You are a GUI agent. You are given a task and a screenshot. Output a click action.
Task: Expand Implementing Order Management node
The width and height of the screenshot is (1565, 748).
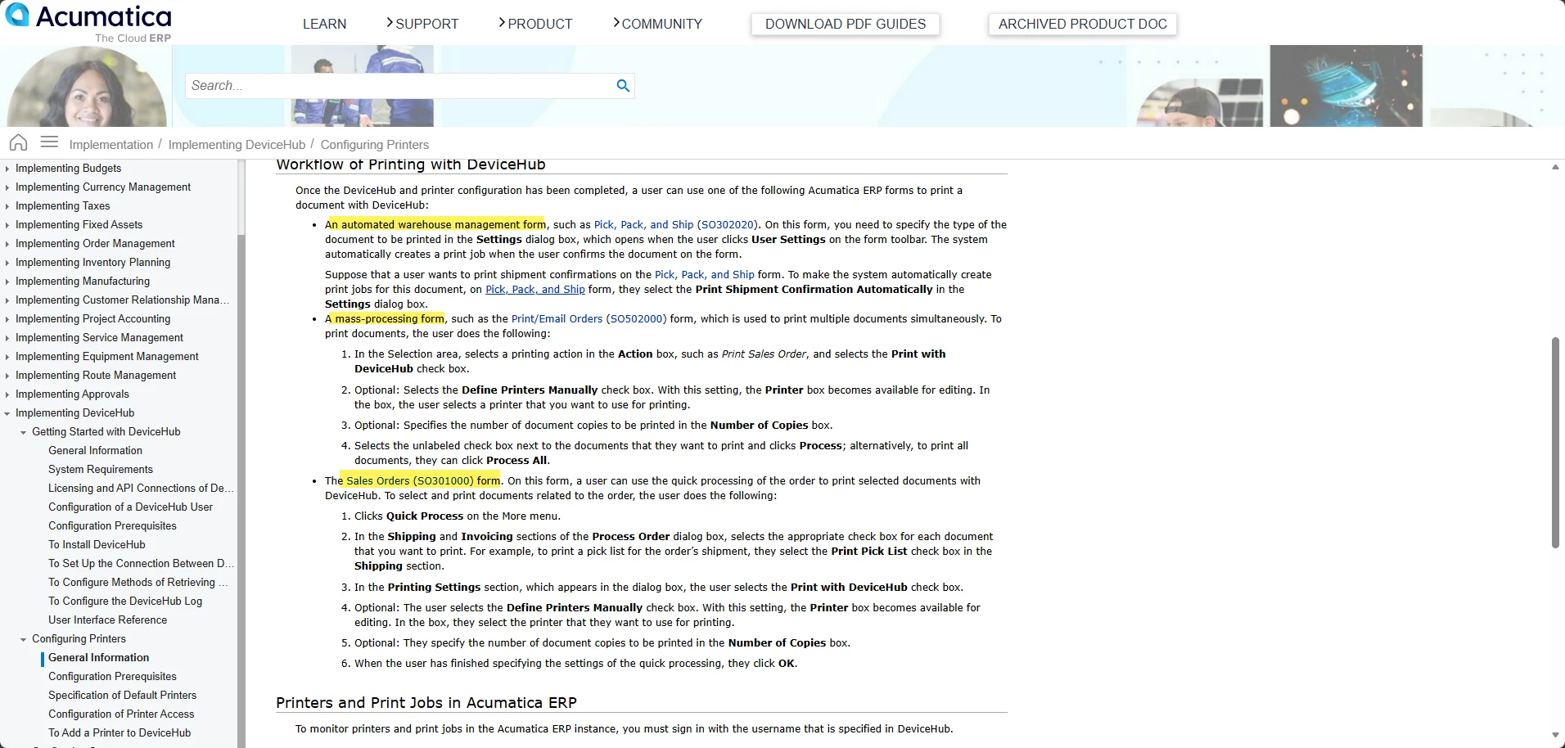(x=7, y=244)
